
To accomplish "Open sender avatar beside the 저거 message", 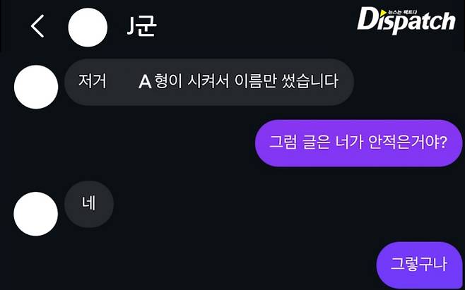I will [36, 87].
